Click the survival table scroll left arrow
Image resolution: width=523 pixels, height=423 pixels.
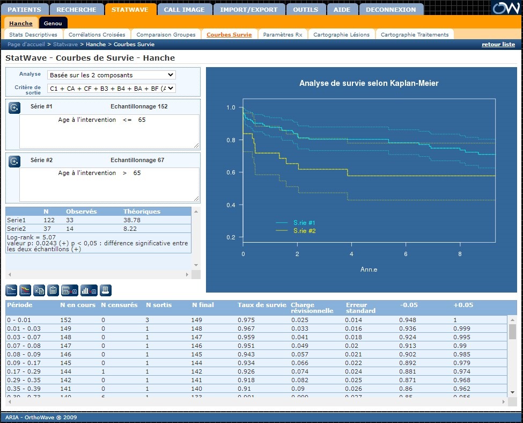(10, 402)
